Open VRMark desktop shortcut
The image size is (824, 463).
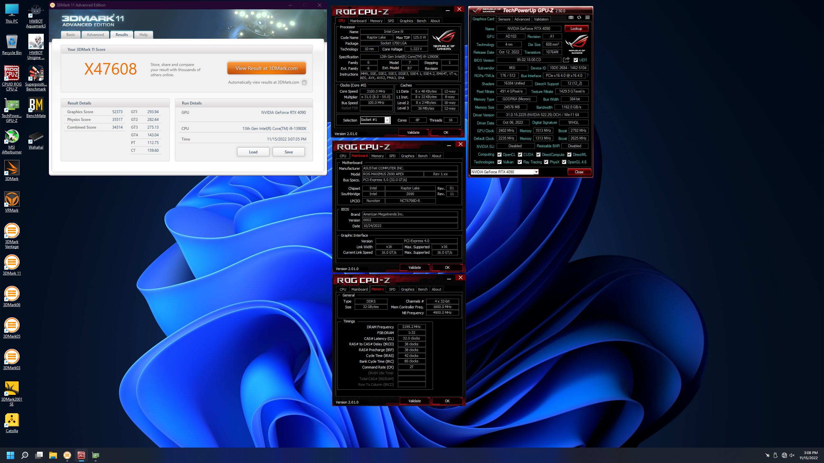pyautogui.click(x=12, y=202)
